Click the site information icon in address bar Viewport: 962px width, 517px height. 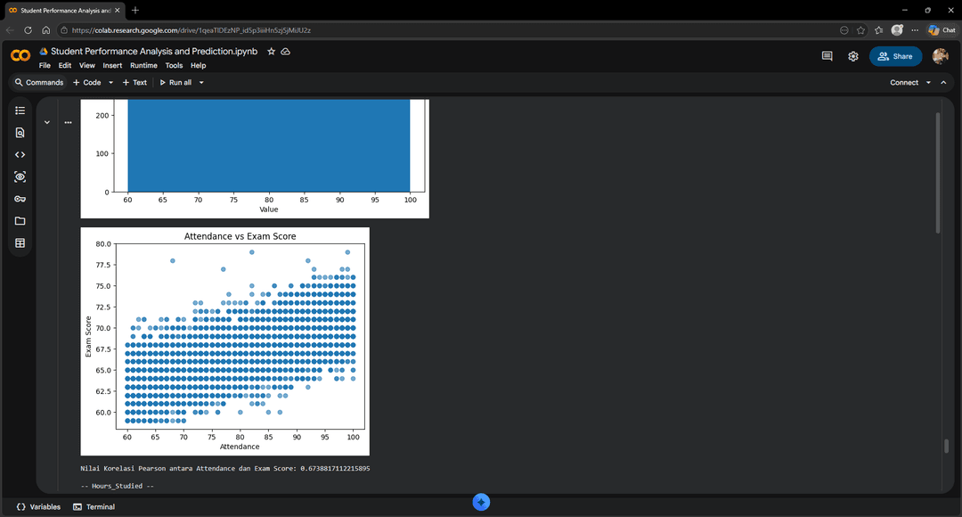[x=64, y=30]
